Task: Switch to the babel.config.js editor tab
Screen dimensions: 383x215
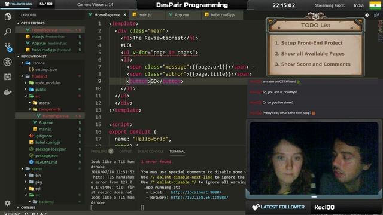Action: tap(223, 15)
